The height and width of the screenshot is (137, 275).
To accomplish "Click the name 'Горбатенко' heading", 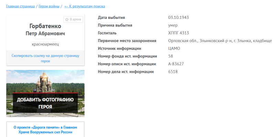I will (x=45, y=26).
